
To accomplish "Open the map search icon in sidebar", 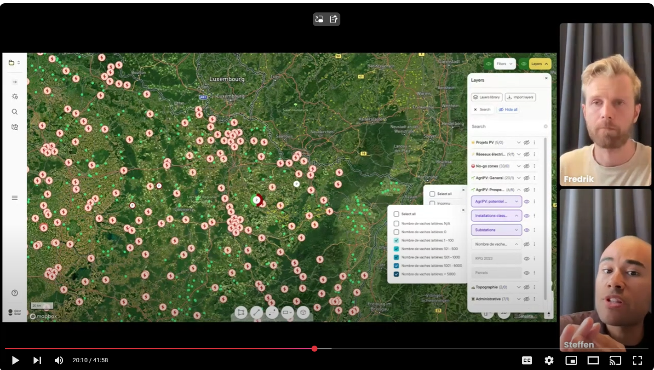I will click(15, 127).
